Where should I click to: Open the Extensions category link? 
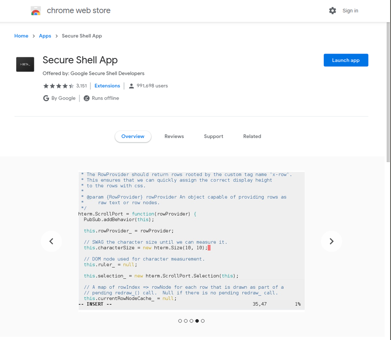tap(107, 86)
